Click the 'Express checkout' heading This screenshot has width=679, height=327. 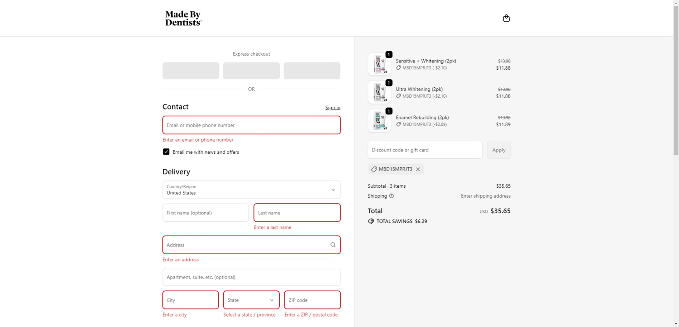click(x=251, y=54)
